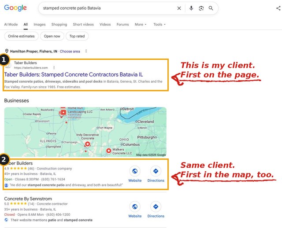
Task: Open three-dot options beside taberbuilders.com URL
Action: point(54,68)
